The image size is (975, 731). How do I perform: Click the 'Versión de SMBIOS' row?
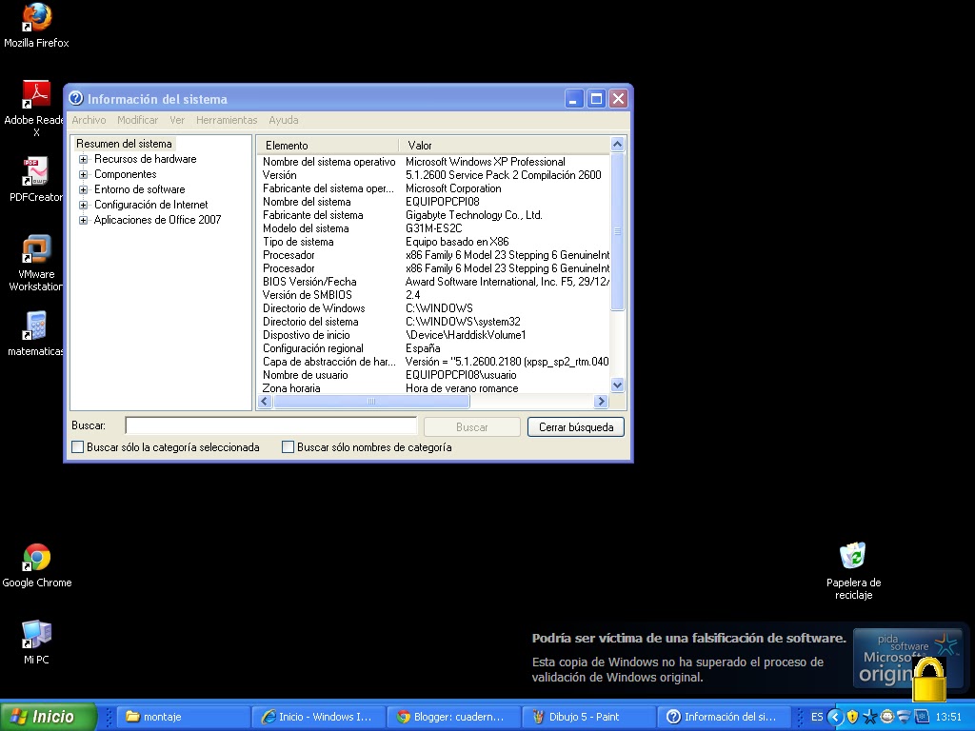click(x=435, y=295)
